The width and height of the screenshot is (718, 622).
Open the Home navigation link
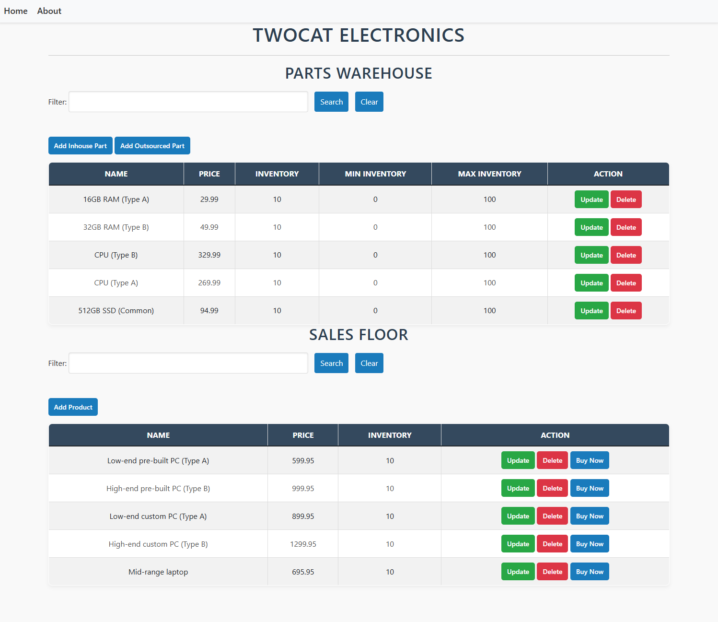(16, 11)
